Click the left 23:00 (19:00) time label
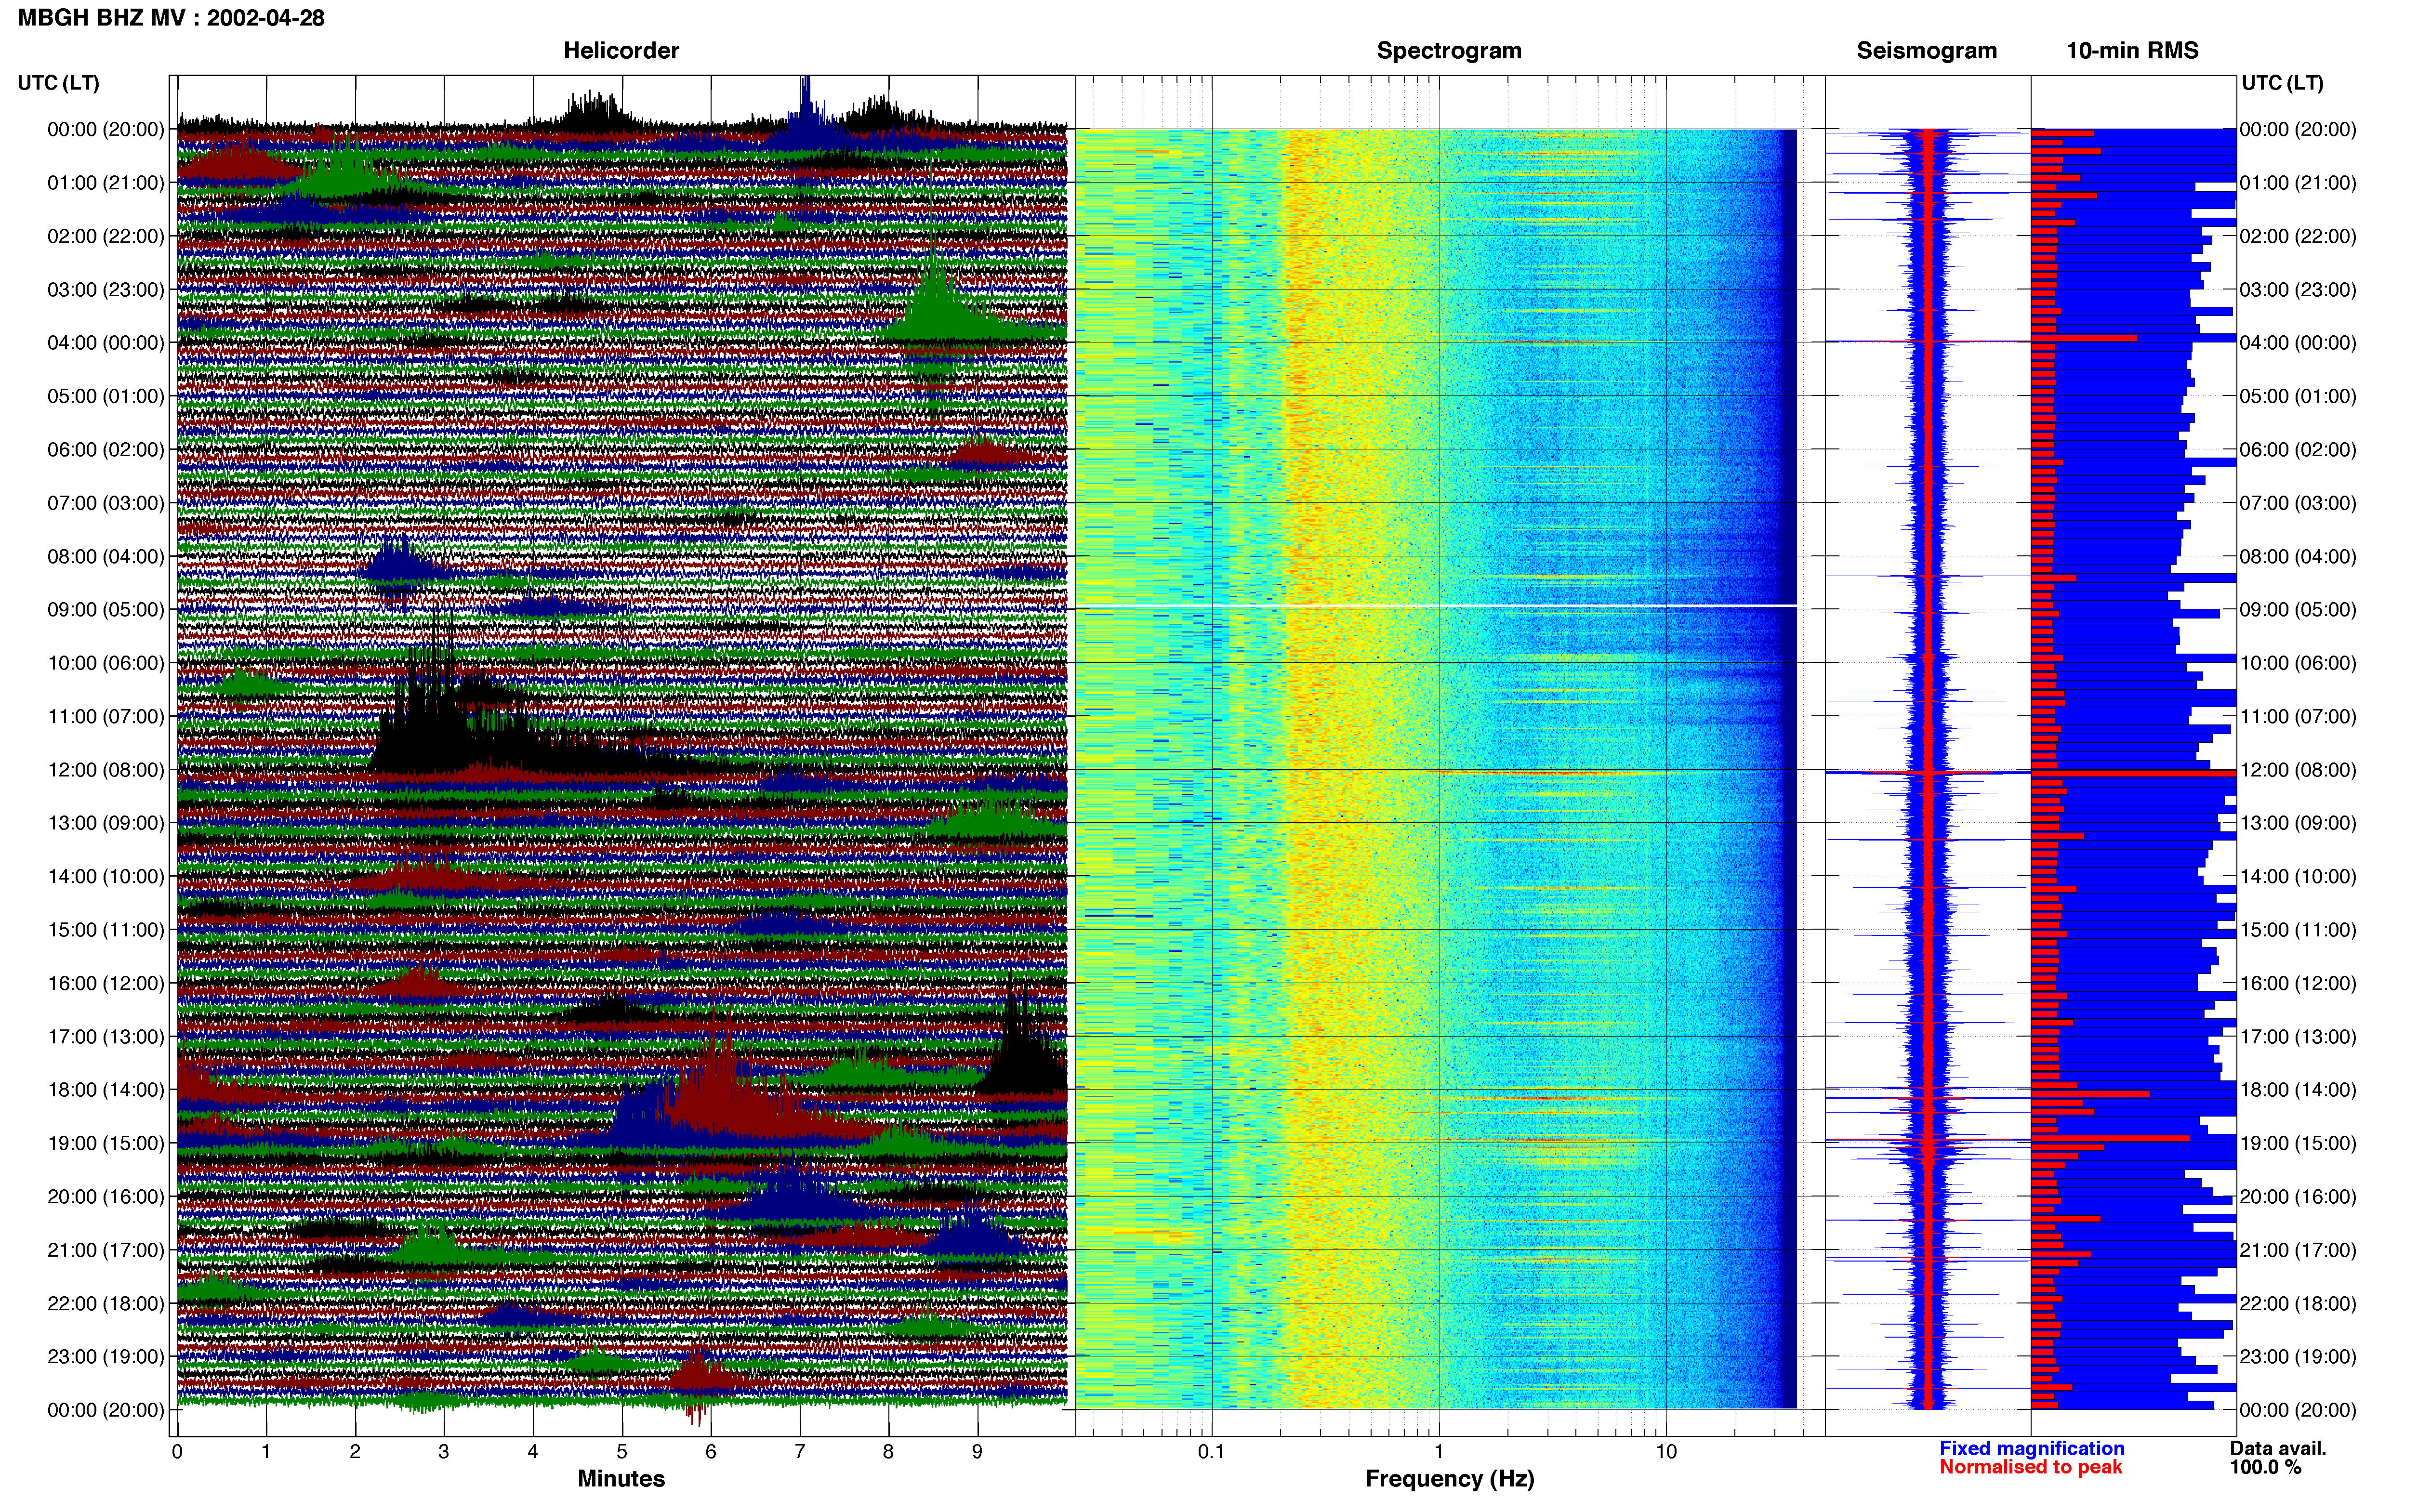This screenshot has width=2418, height=1512. [105, 1356]
